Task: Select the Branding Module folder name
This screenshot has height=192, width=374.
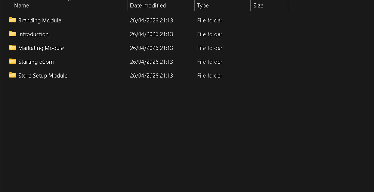Action: 40,21
